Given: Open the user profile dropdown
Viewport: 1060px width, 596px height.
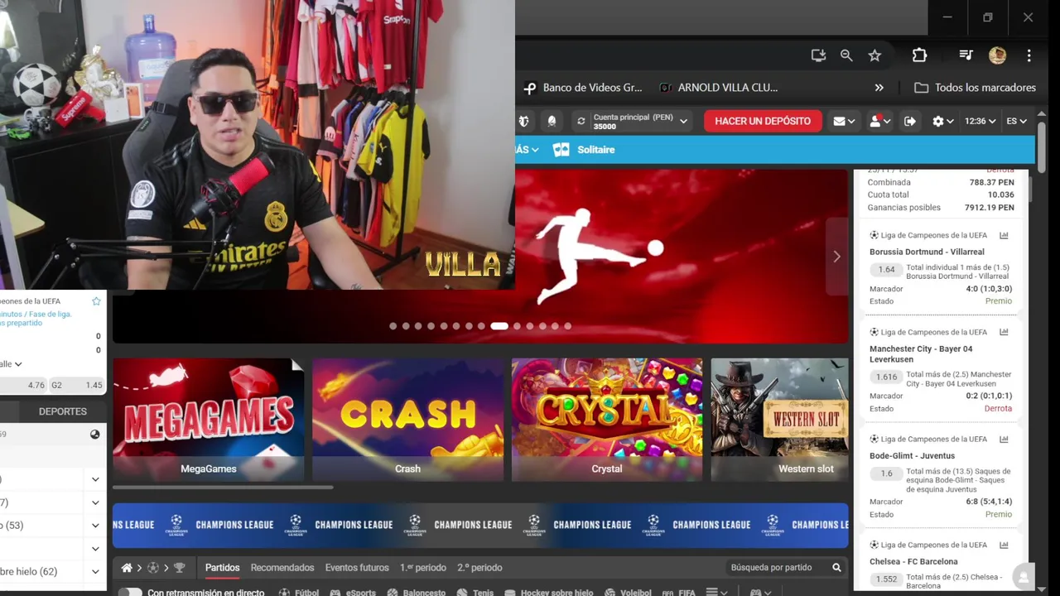Looking at the screenshot, I should click(879, 121).
